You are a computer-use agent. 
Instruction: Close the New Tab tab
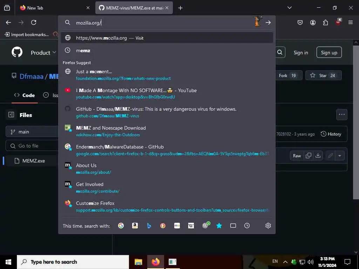[x=88, y=8]
